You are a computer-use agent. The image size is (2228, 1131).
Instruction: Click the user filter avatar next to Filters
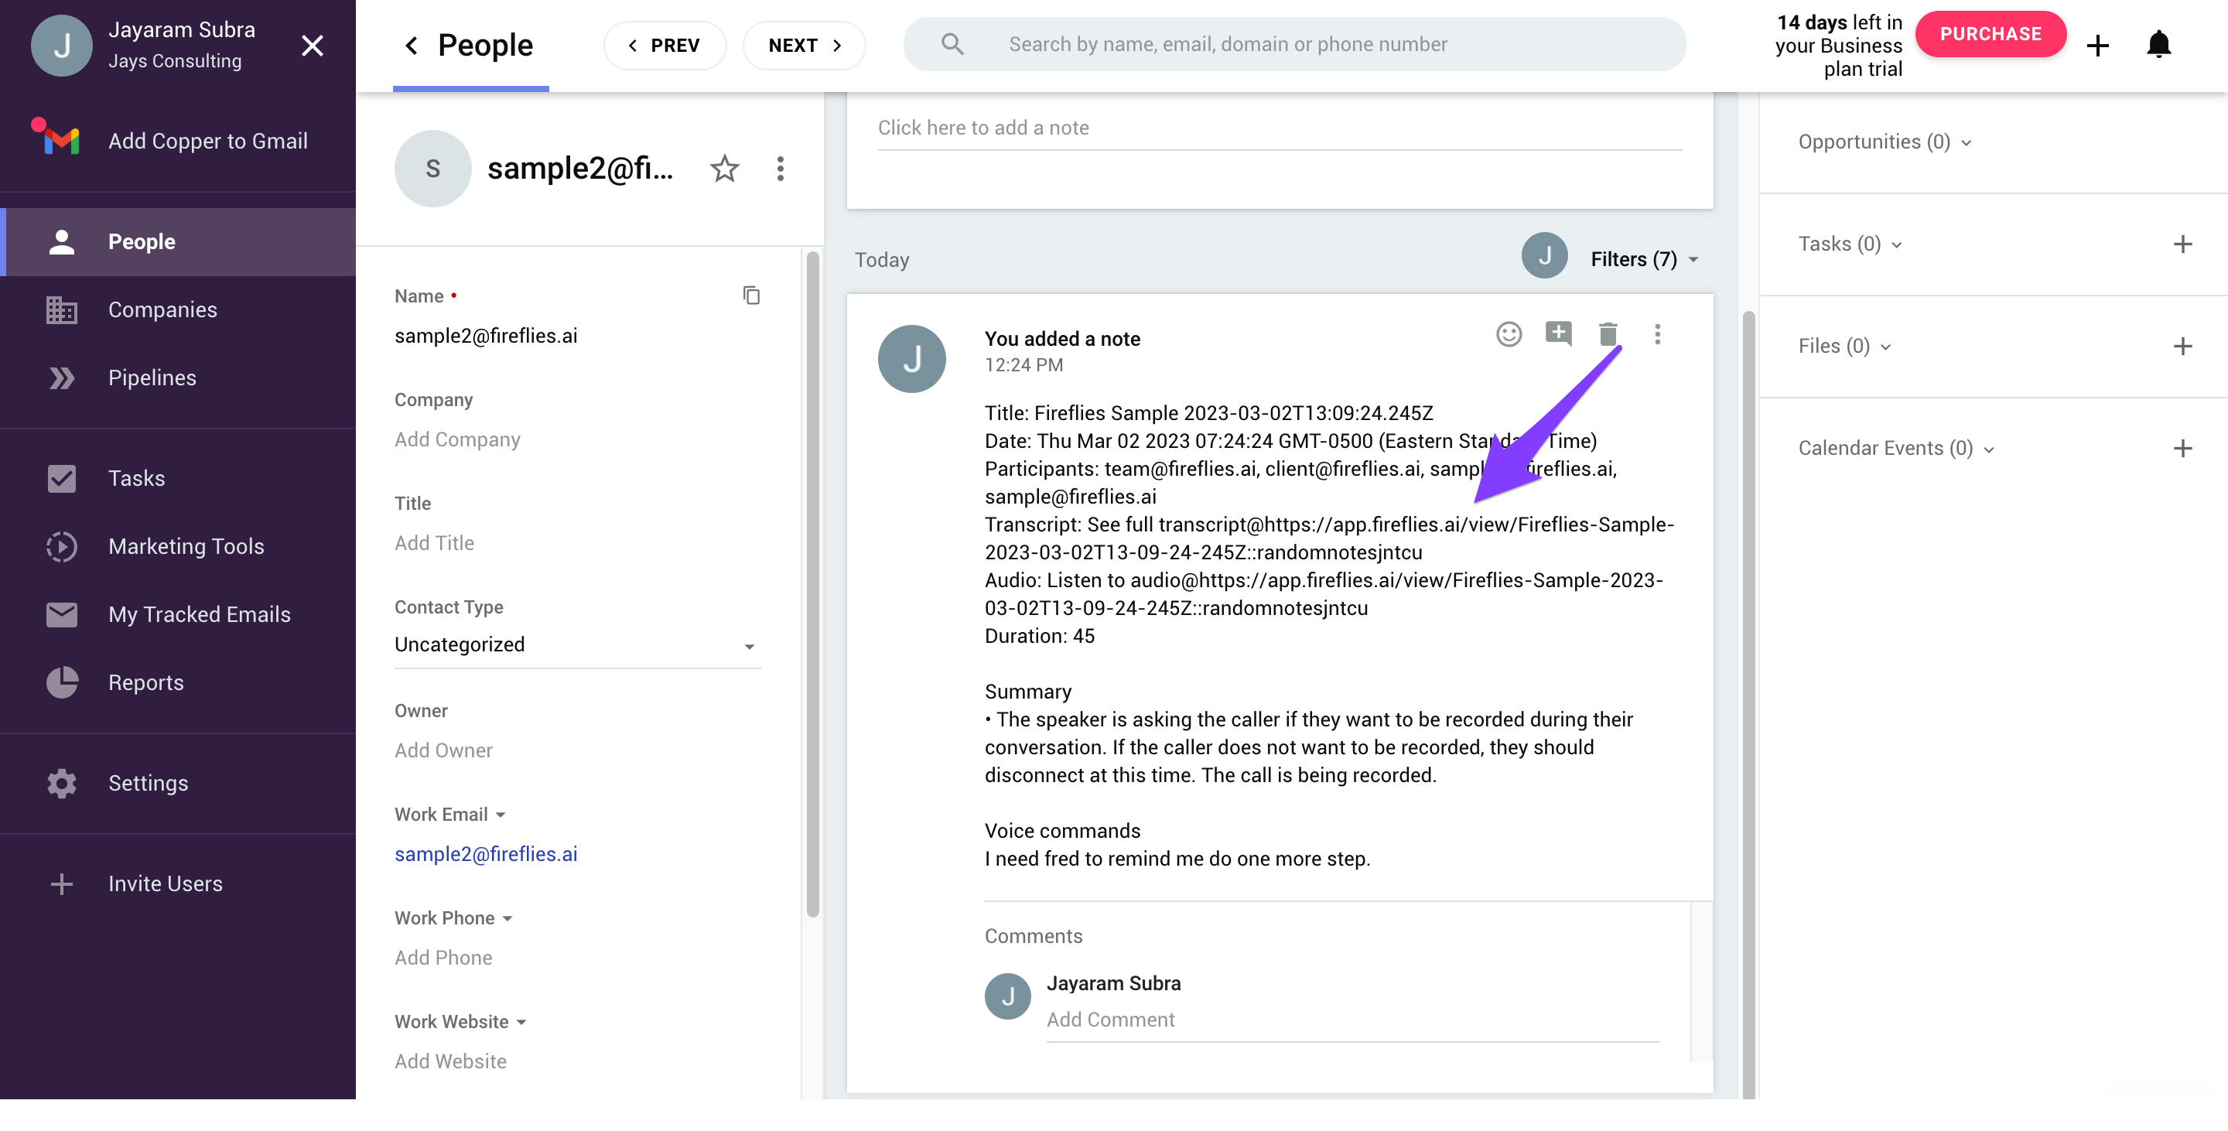(x=1544, y=256)
